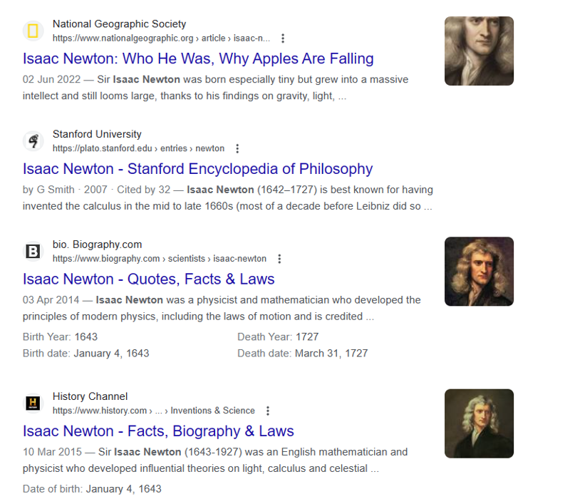Click the Stanford University favicon
The height and width of the screenshot is (504, 570).
(x=33, y=141)
